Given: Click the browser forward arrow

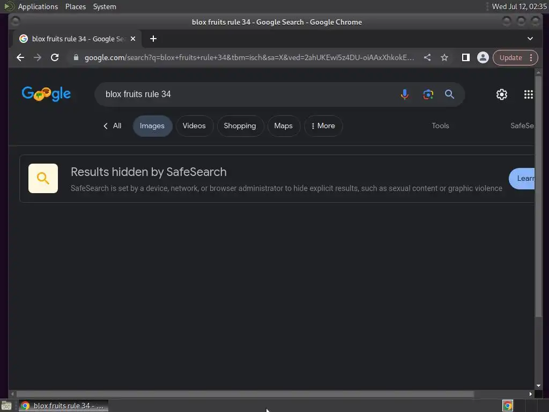Looking at the screenshot, I should tap(38, 57).
